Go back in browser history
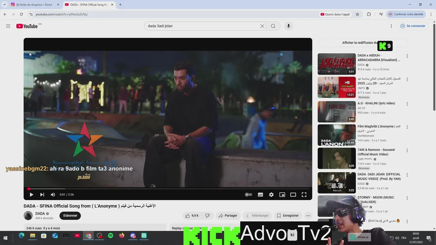The height and width of the screenshot is (245, 436). pyautogui.click(x=5, y=14)
